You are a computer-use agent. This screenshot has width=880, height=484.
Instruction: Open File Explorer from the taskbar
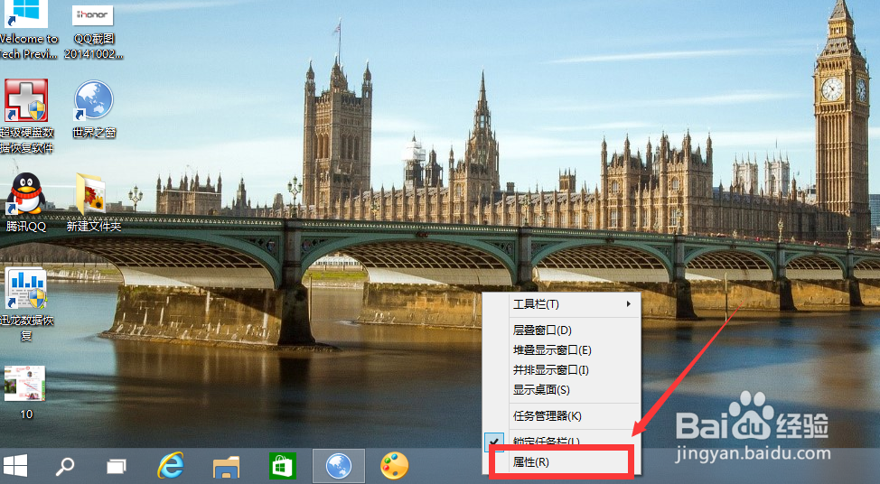(227, 467)
